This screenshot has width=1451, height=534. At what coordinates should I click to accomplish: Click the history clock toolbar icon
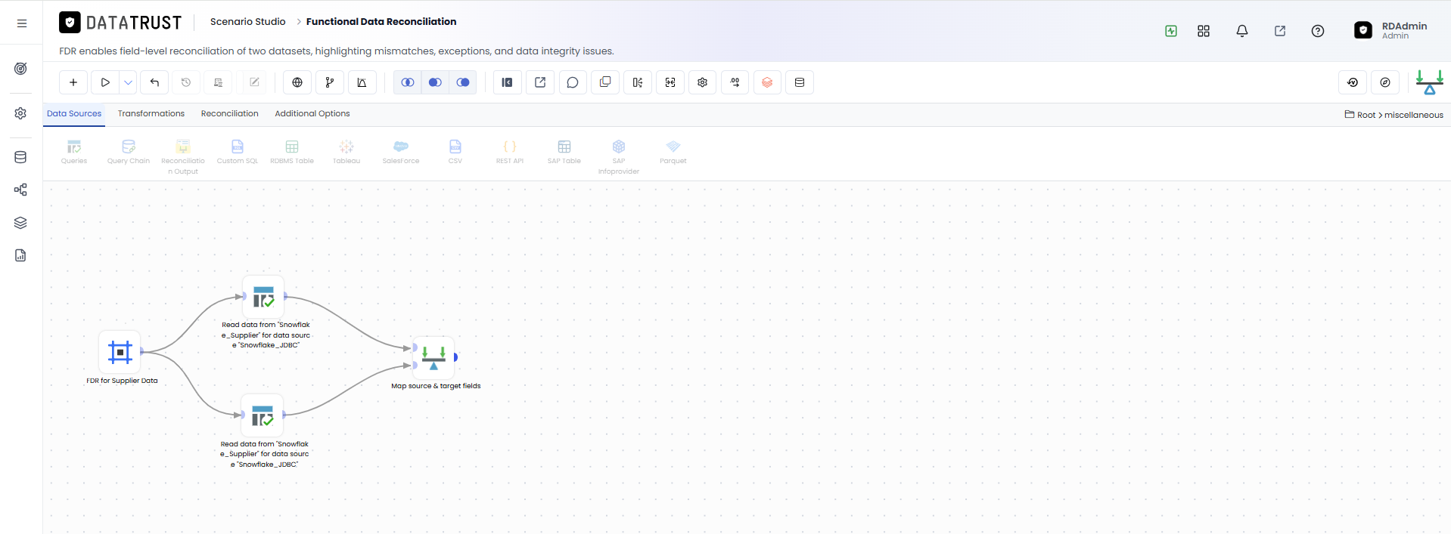pos(186,82)
